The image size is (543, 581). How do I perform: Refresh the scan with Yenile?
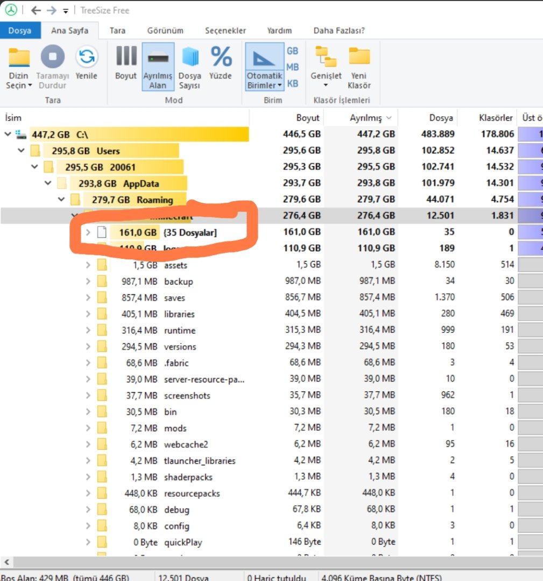pos(86,62)
